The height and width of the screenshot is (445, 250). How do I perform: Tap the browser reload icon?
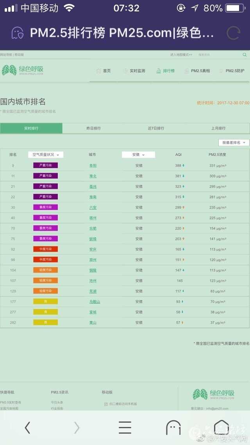pyautogui.click(x=233, y=33)
